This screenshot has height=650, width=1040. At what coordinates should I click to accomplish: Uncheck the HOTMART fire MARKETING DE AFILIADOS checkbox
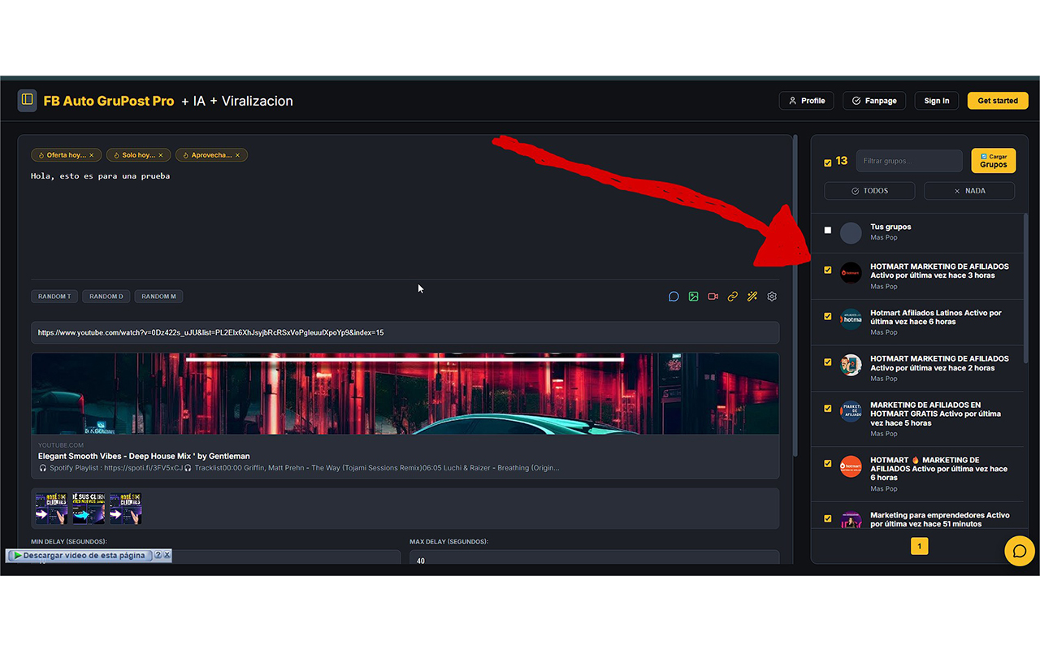click(828, 464)
